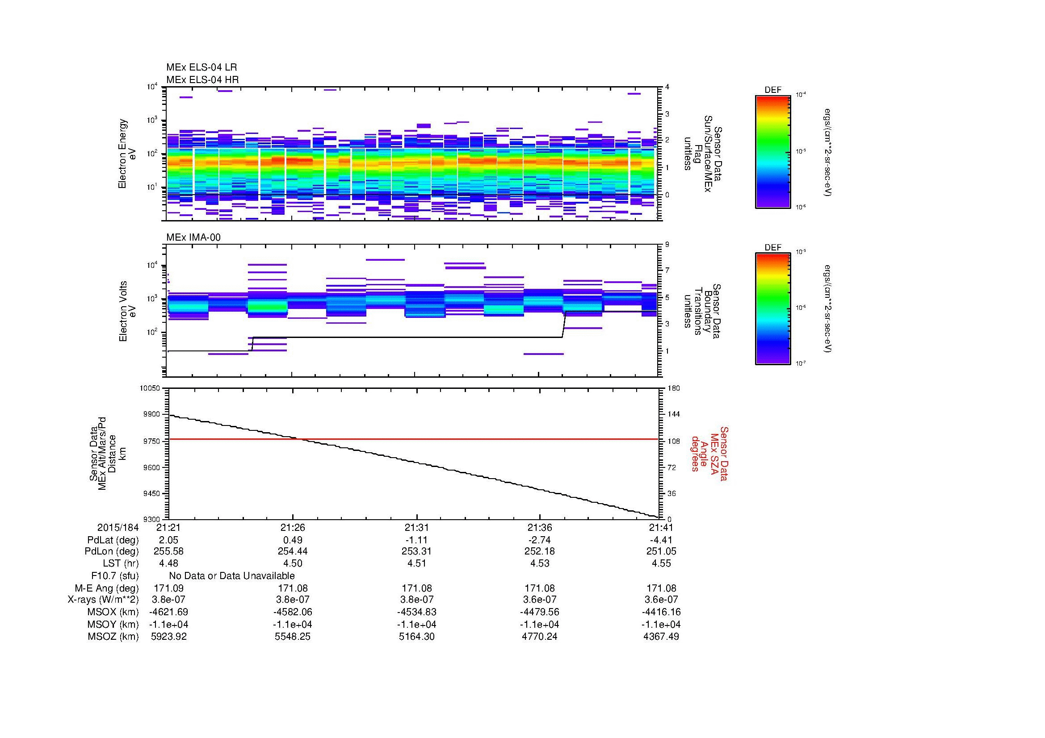Click the LST value '4.55'

tap(661, 563)
